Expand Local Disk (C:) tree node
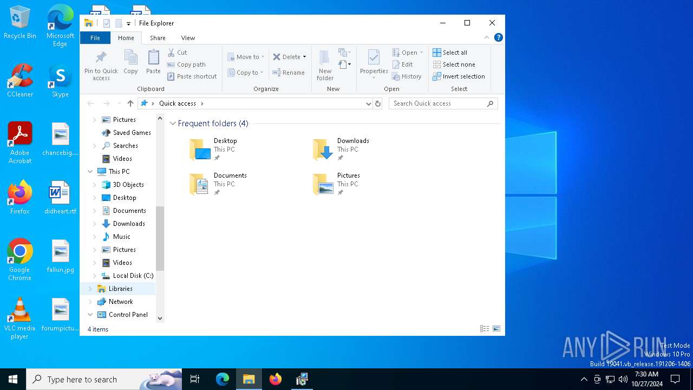 point(95,276)
